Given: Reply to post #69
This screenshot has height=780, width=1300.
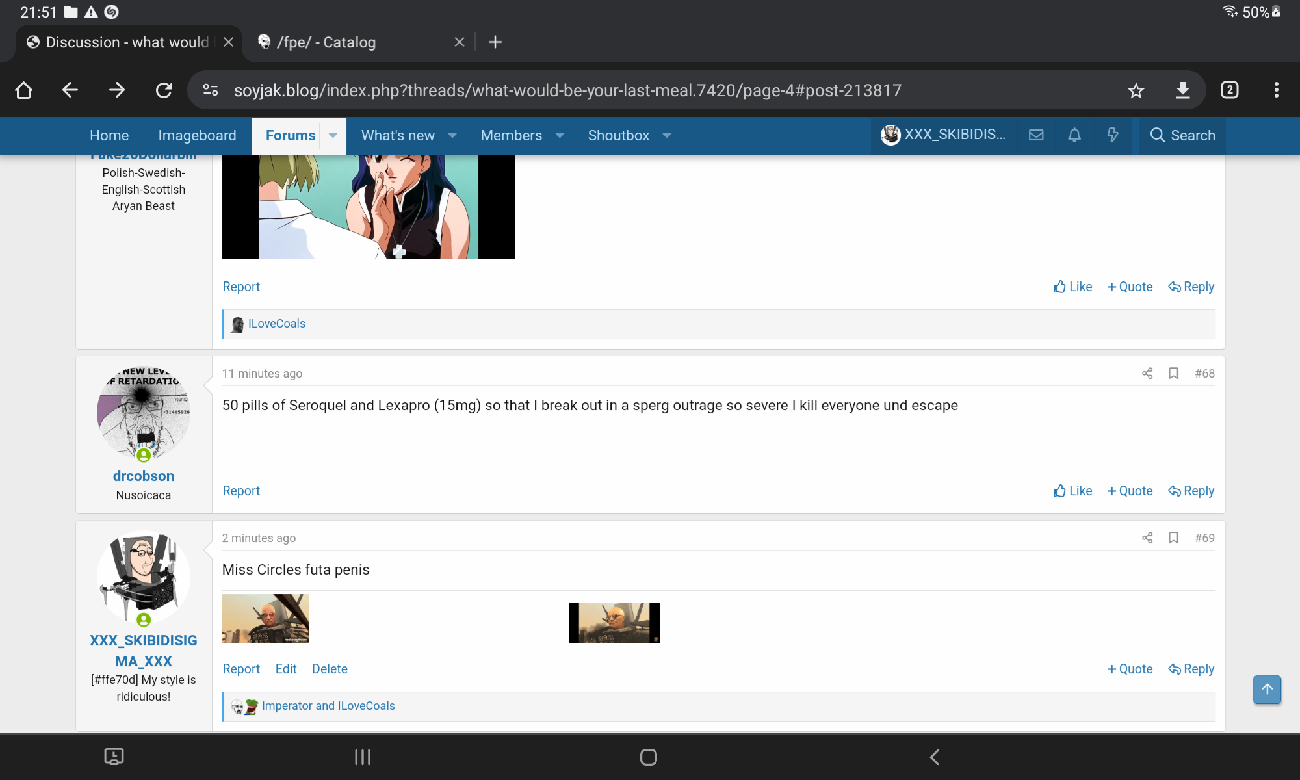Looking at the screenshot, I should (x=1191, y=669).
